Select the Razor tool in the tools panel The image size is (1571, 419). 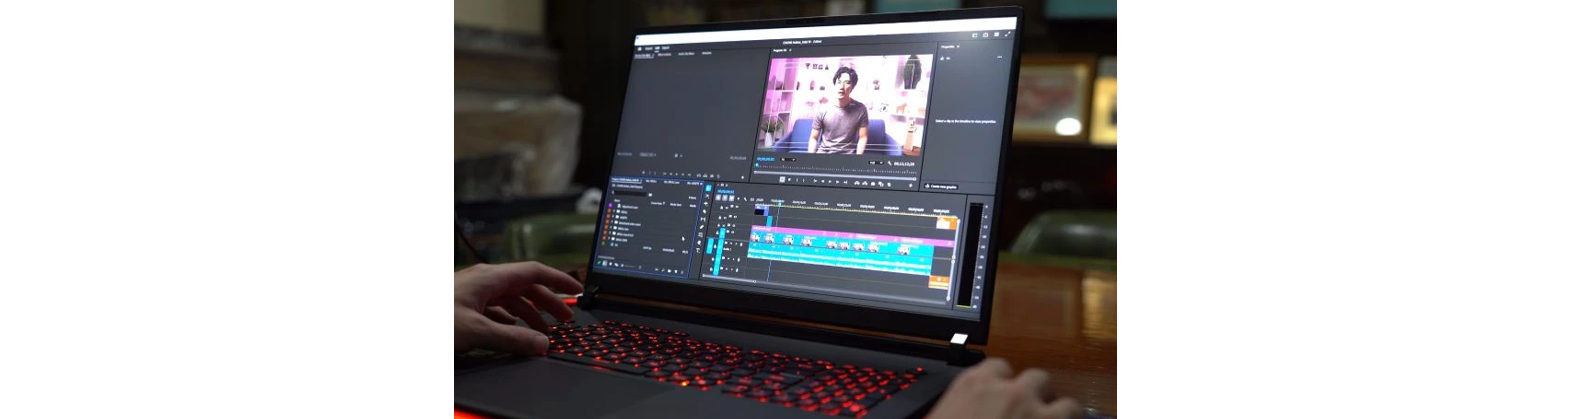(x=704, y=212)
